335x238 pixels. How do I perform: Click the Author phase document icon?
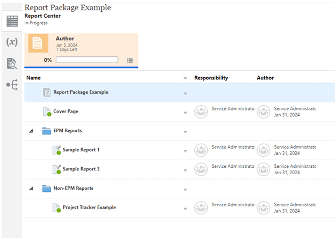(x=38, y=43)
